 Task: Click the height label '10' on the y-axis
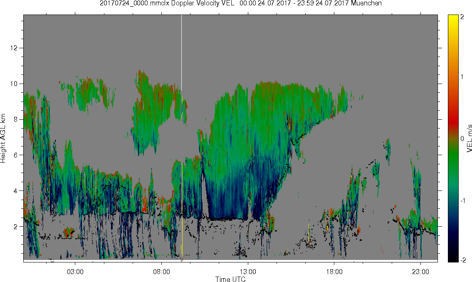coord(14,84)
